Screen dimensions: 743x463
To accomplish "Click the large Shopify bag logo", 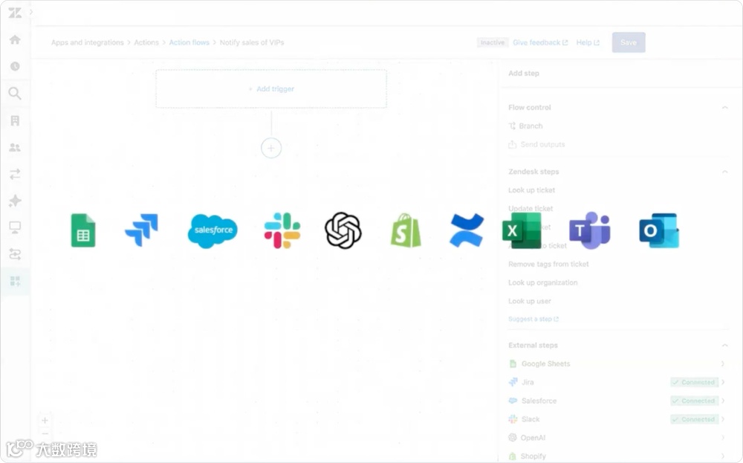I will [x=406, y=230].
